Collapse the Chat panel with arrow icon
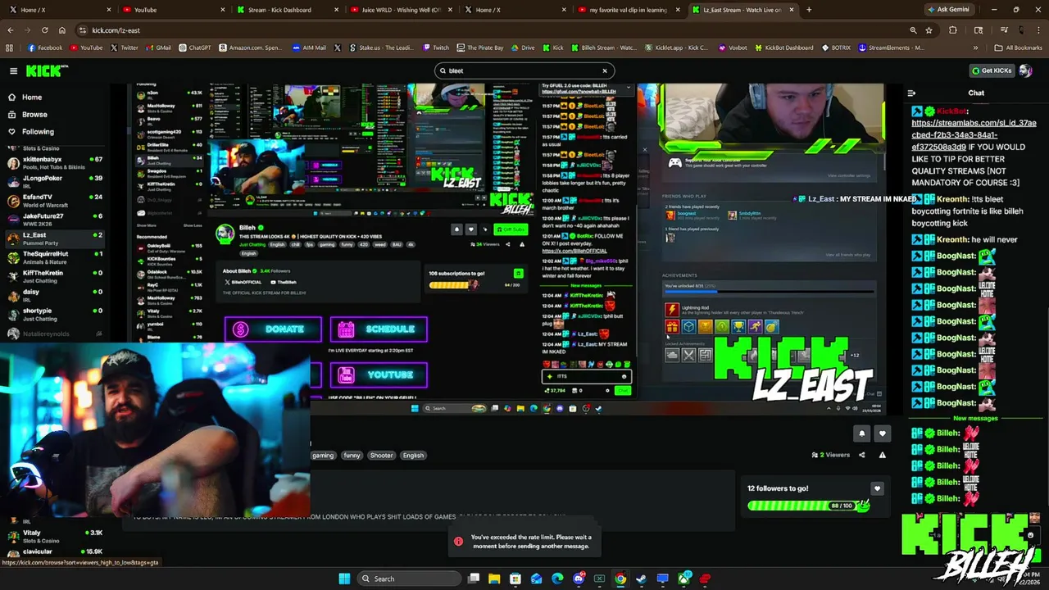Image resolution: width=1049 pixels, height=590 pixels. (911, 93)
